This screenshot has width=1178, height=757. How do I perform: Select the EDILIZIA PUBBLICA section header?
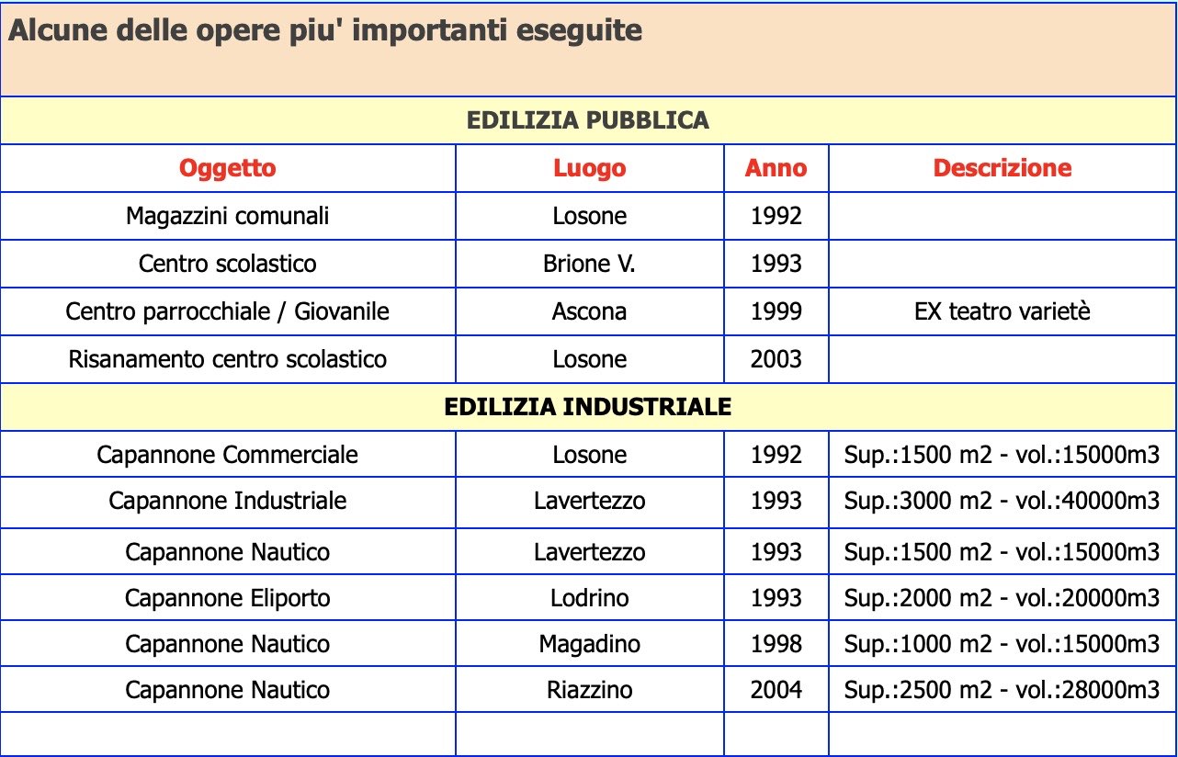tap(588, 120)
